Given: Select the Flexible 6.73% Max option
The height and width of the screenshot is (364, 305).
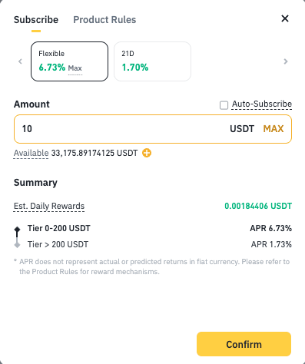Looking at the screenshot, I should [69, 61].
